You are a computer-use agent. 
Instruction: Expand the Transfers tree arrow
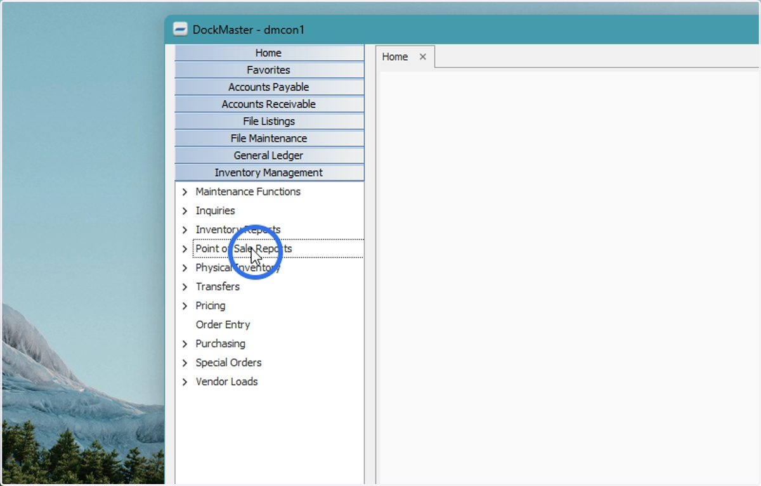(185, 287)
